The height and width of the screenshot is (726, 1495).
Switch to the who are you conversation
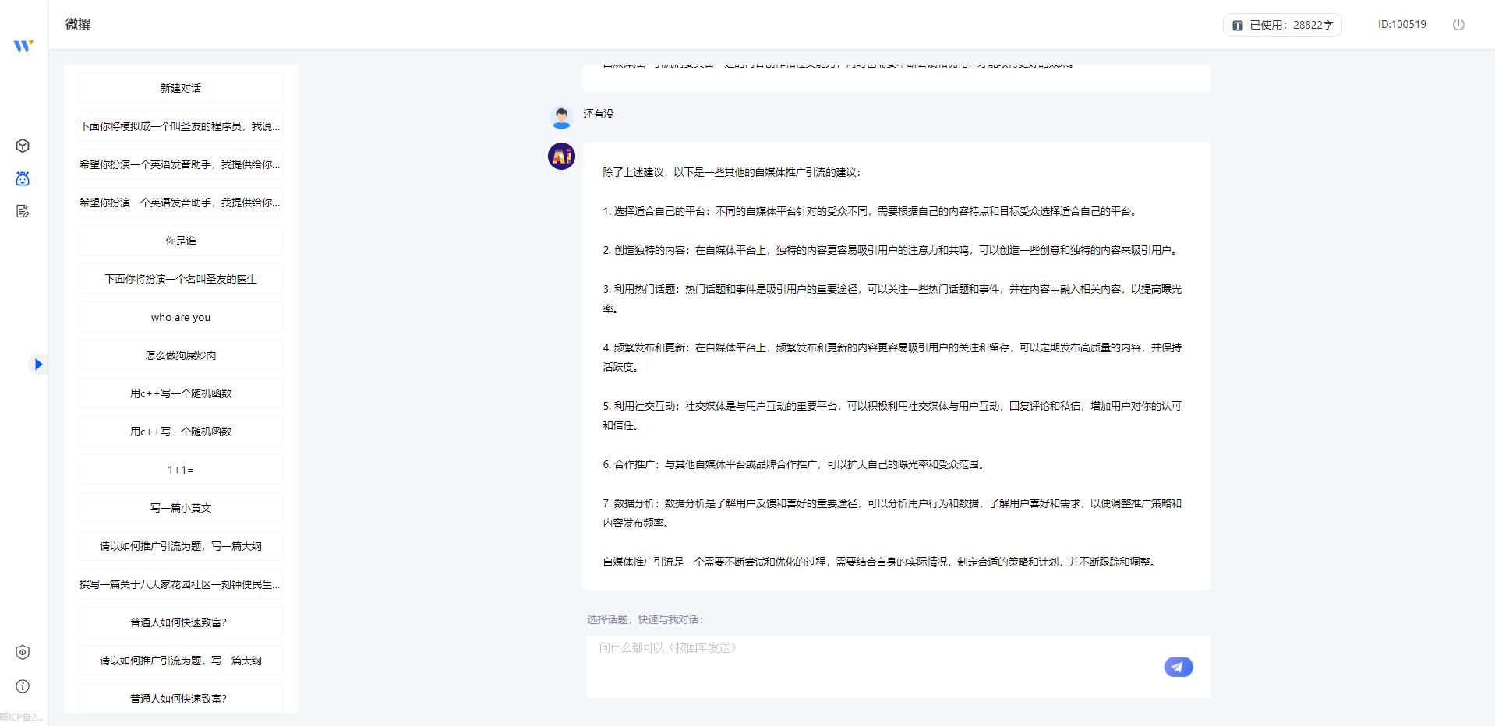point(180,316)
